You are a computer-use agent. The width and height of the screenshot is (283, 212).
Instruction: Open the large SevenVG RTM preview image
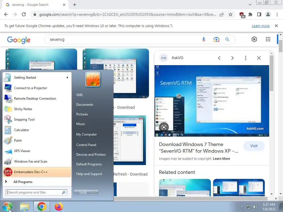[212, 101]
